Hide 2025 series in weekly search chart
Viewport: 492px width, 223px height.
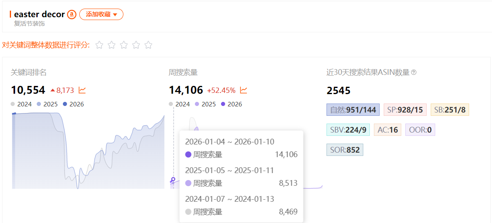tap(205, 104)
